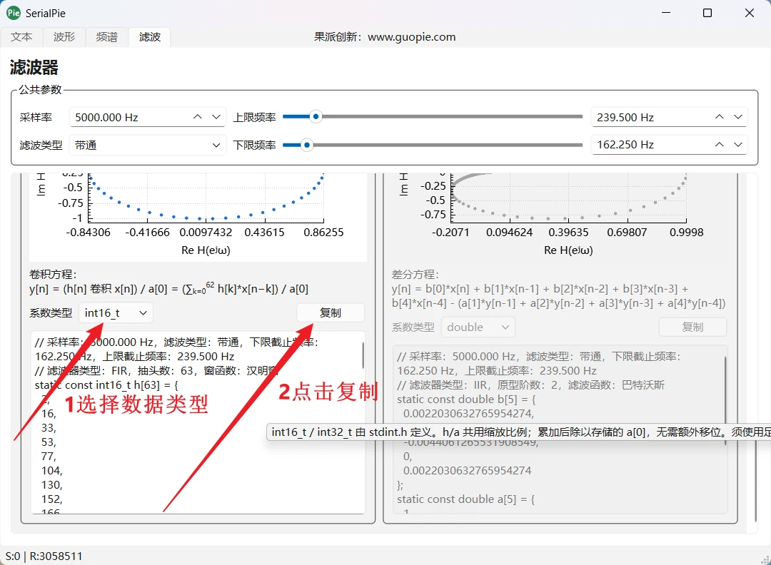This screenshot has height=565, width=771.
Task: Click the FIR code box scrollbar
Action: click(x=363, y=355)
